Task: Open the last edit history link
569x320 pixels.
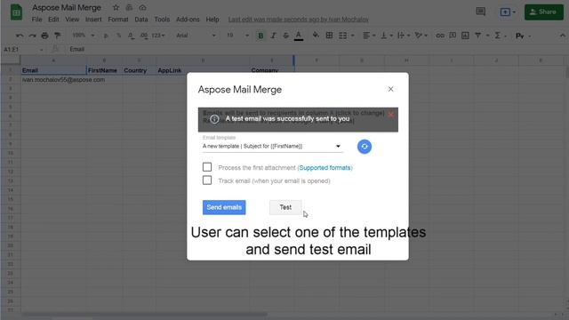Action: coord(299,20)
